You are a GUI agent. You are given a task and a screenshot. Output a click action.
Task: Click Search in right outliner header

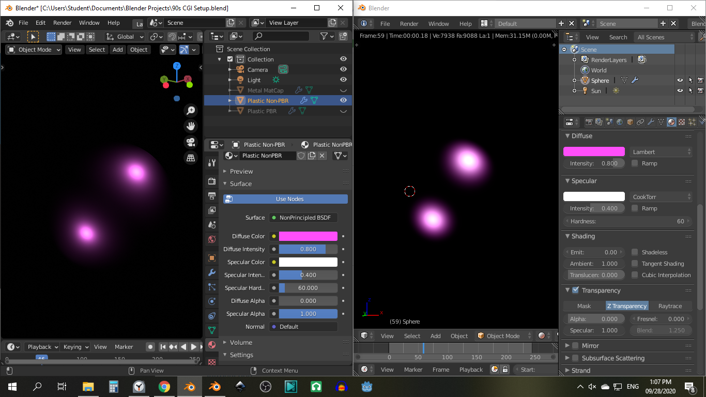618,37
